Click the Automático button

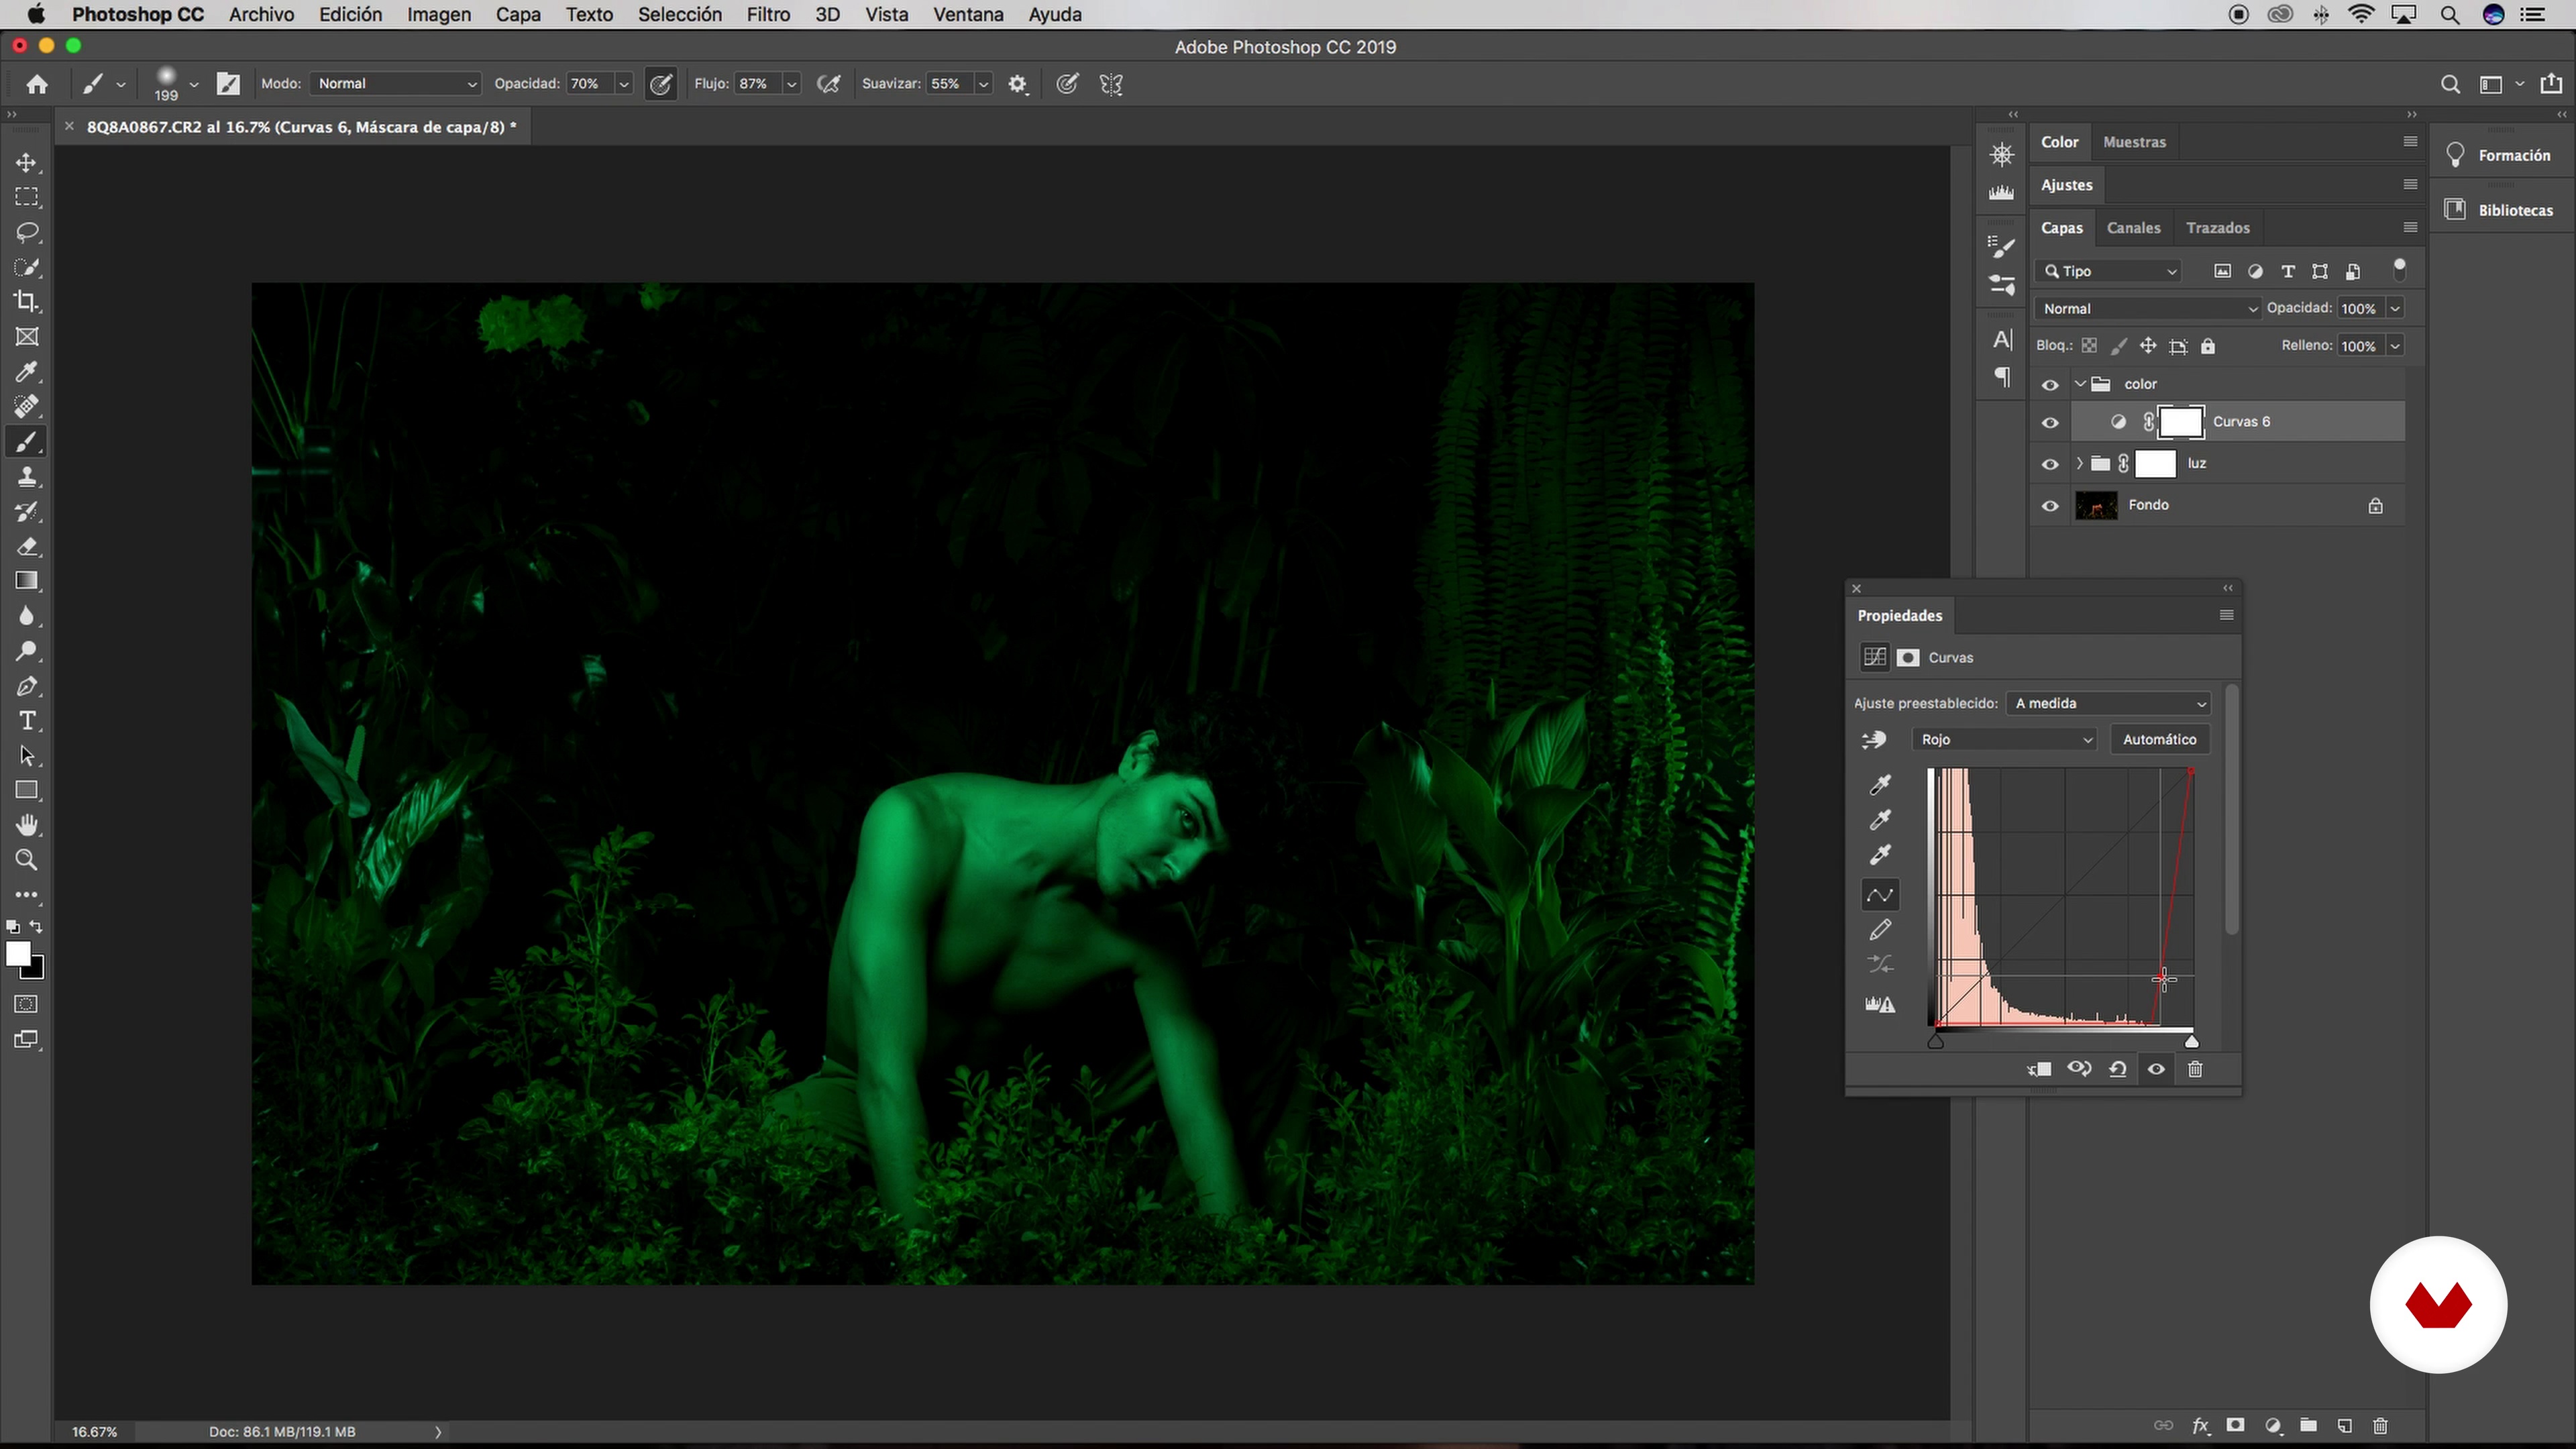[2159, 739]
